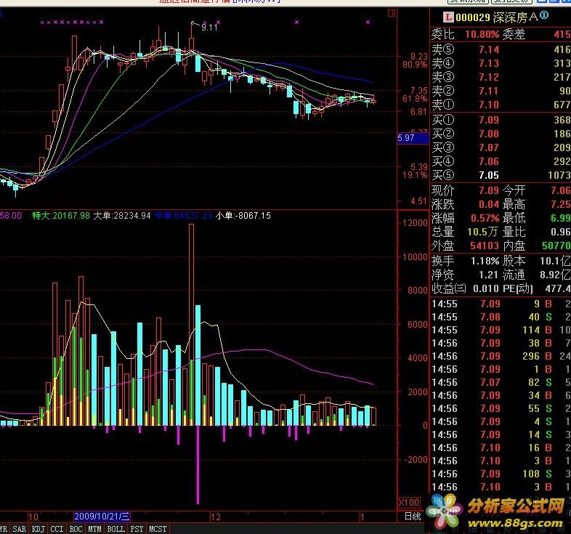571x534 pixels.
Task: Click stock code 000029
Action: [x=473, y=17]
